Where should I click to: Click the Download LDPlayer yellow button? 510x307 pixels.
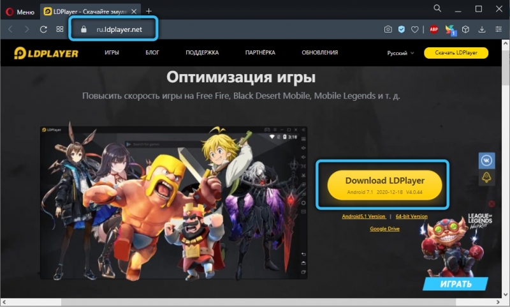[384, 185]
